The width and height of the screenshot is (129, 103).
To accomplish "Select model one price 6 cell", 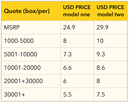I will (77, 81).
